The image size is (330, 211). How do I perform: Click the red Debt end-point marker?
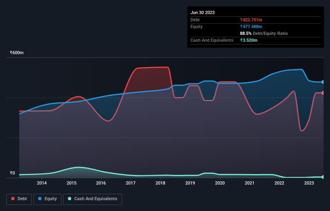coord(323,93)
